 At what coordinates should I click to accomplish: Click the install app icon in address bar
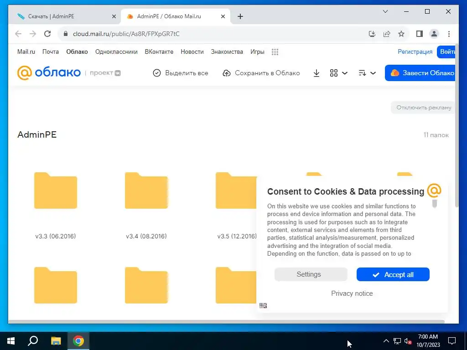(372, 34)
